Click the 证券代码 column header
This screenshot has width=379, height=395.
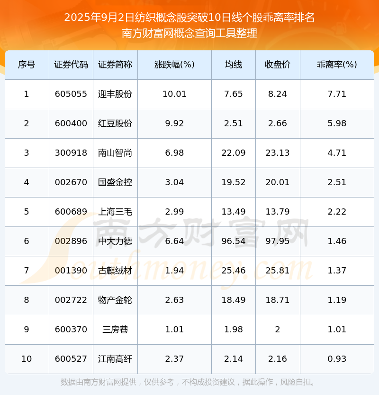[71, 65]
